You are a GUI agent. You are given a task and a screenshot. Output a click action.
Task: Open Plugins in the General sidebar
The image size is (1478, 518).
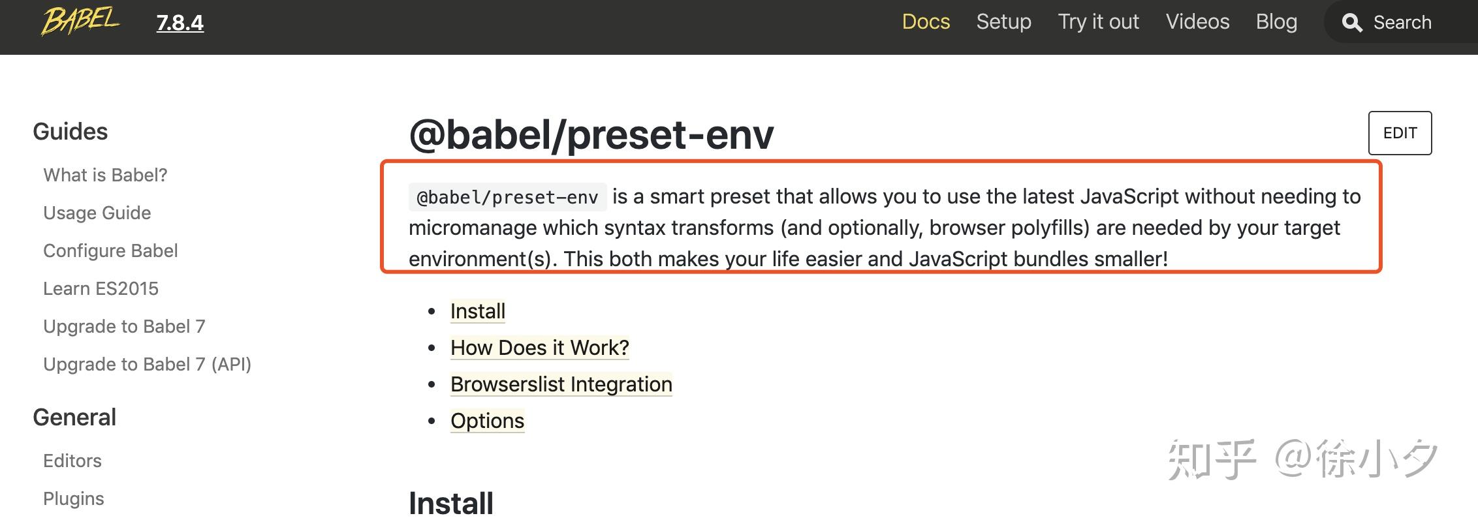pyautogui.click(x=74, y=498)
